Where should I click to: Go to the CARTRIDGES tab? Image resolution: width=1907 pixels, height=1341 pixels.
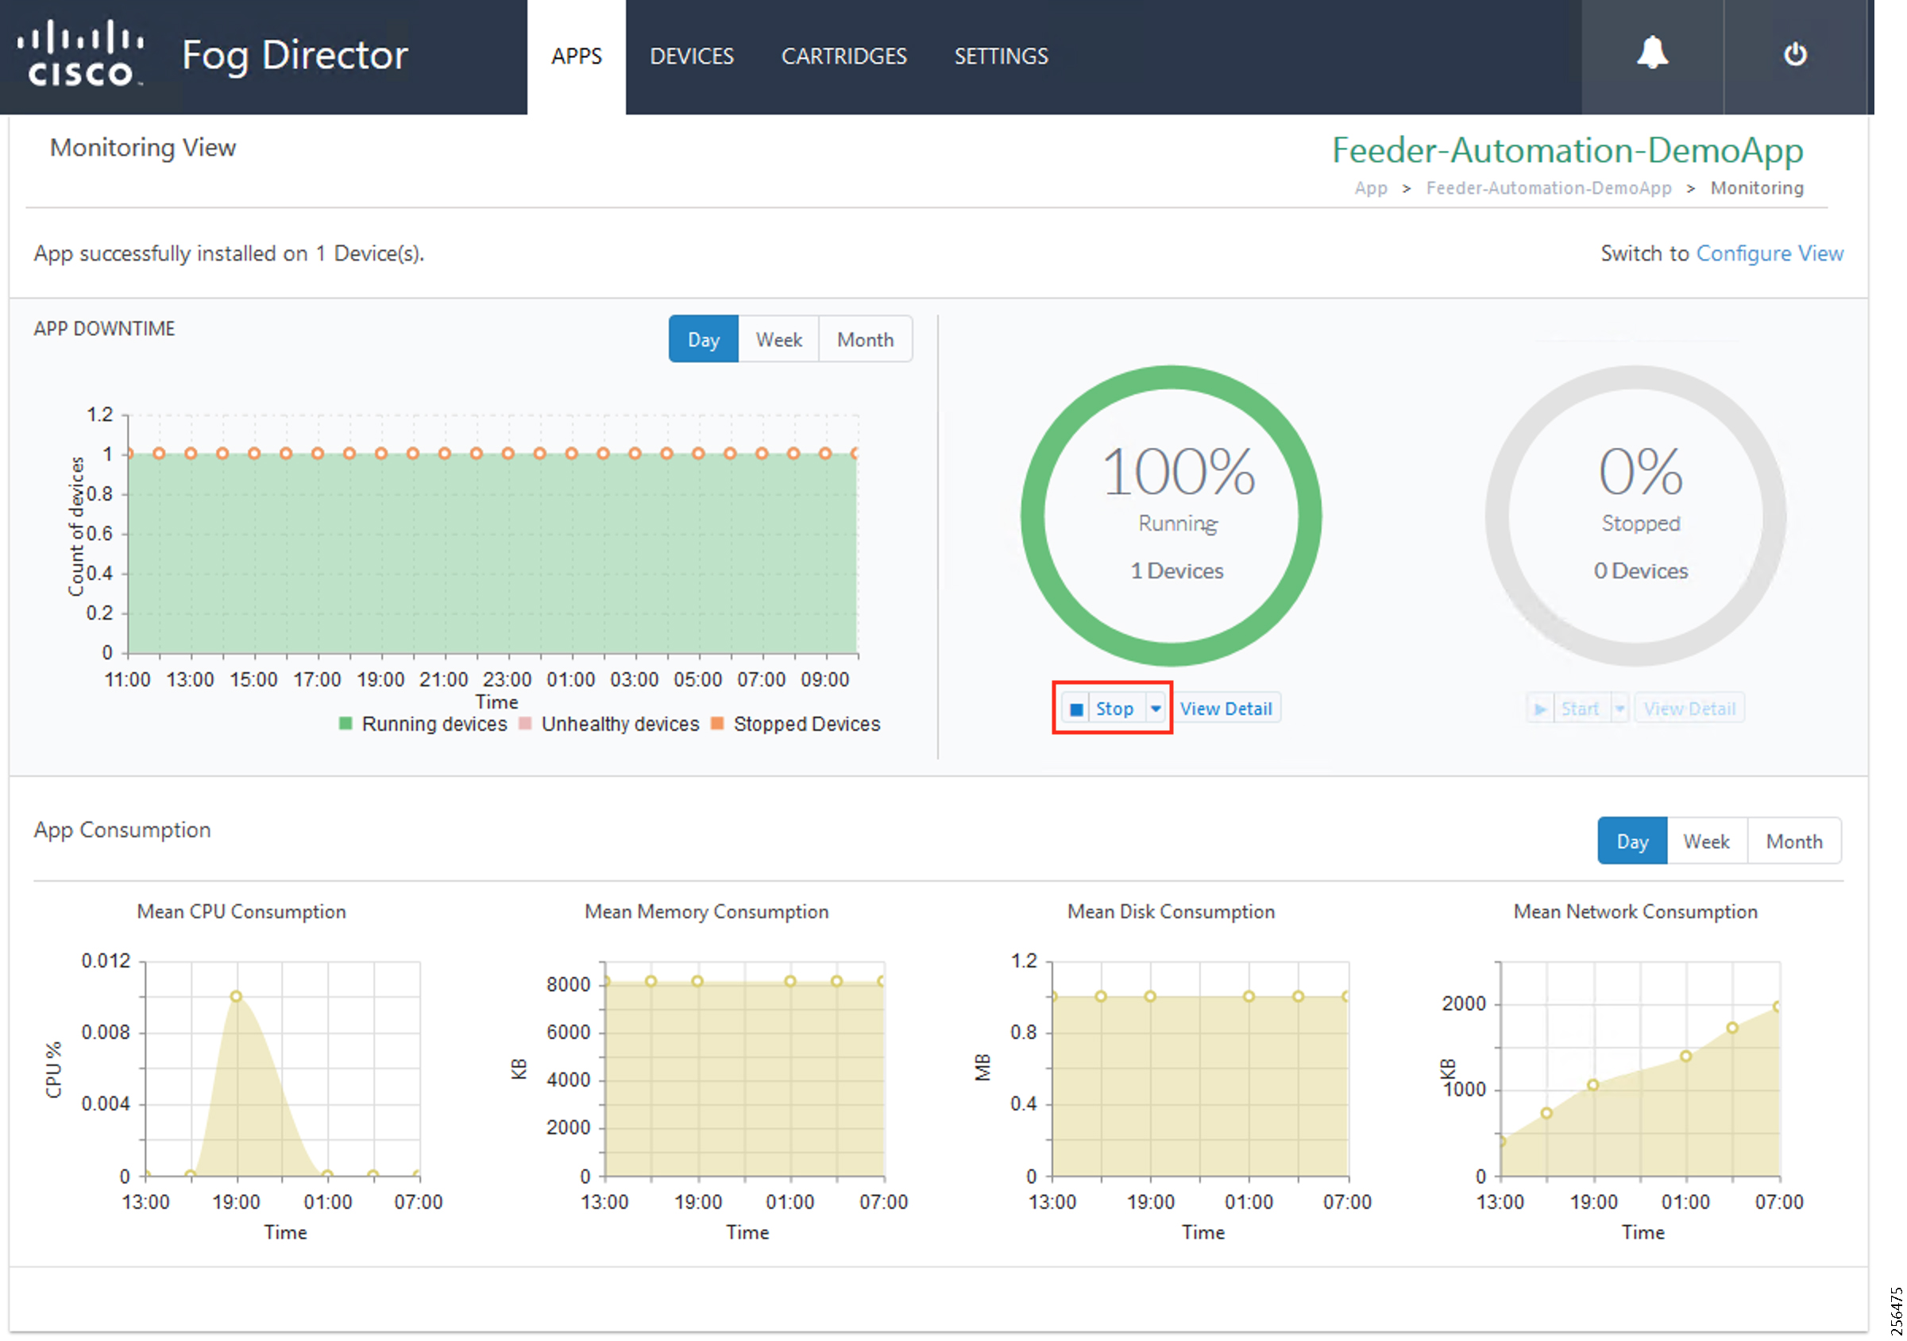(x=843, y=56)
